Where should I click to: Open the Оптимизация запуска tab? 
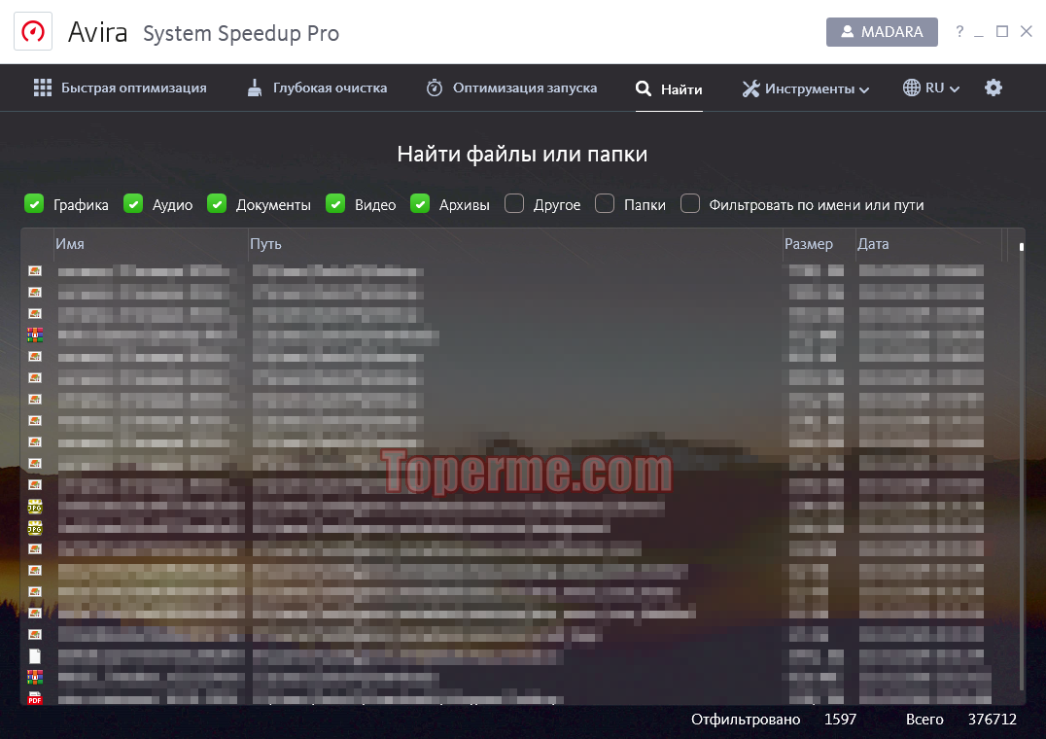coord(511,88)
